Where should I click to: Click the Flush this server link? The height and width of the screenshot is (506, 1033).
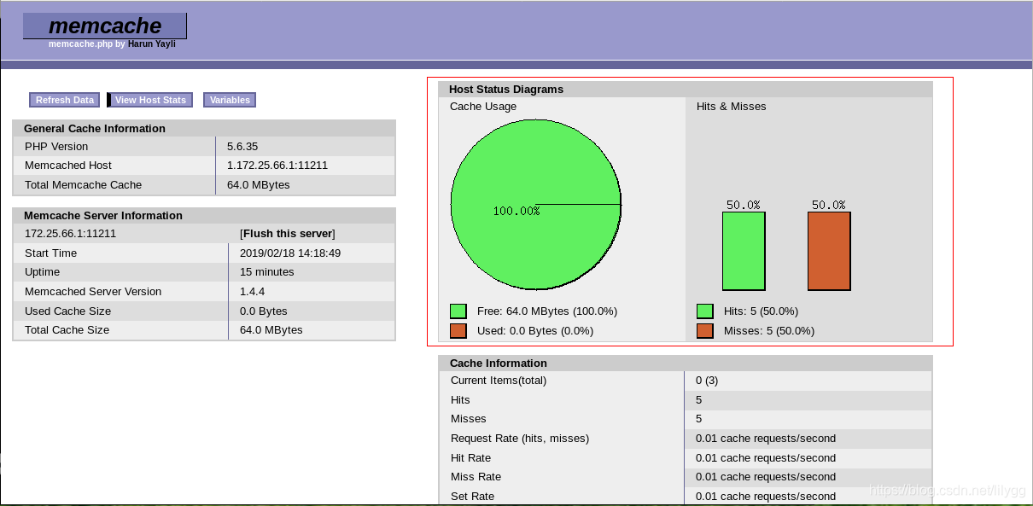pyautogui.click(x=288, y=234)
